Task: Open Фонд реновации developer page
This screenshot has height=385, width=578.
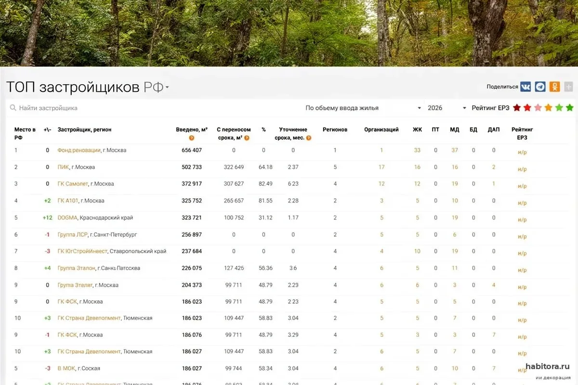Action: [x=79, y=150]
